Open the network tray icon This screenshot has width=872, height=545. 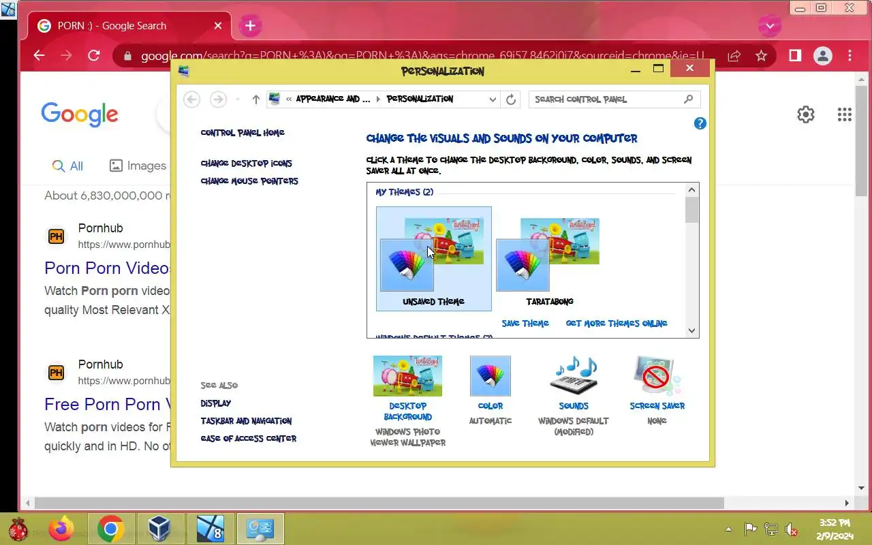(771, 529)
